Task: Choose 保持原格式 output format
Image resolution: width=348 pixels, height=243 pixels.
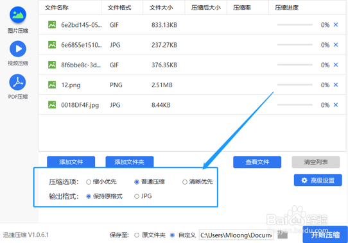Action: pos(89,196)
